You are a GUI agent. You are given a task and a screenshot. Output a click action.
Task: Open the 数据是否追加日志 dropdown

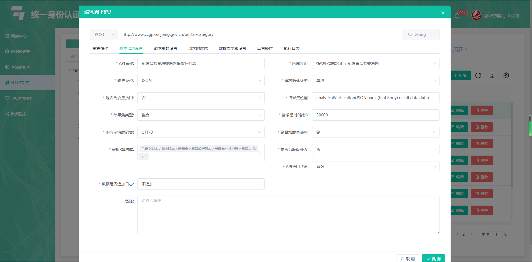point(201,184)
